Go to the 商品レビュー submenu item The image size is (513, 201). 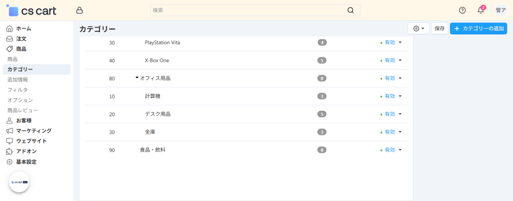(x=23, y=110)
